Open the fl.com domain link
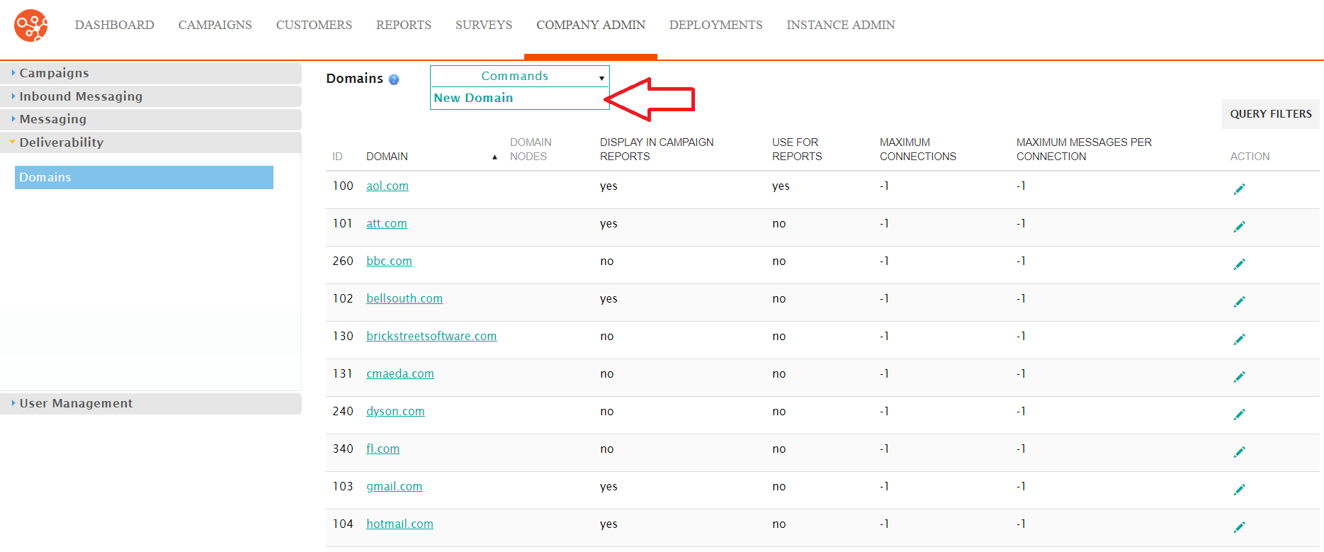The height and width of the screenshot is (552, 1324). (x=383, y=449)
